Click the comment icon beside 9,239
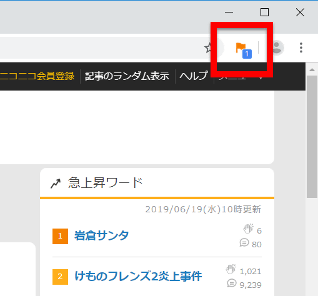The image size is (318, 296). click(x=232, y=283)
